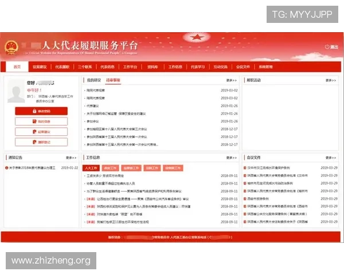
Task: Open the 参加会议 pending item
Action: pyautogui.click(x=92, y=121)
